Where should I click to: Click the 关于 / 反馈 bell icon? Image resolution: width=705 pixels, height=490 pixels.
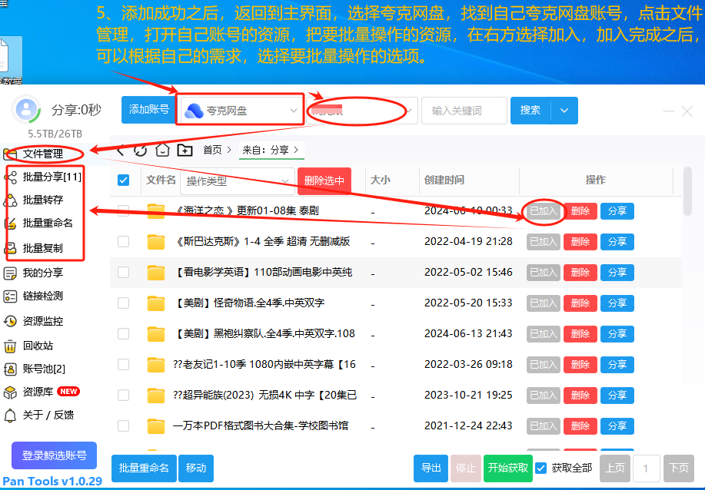10,416
